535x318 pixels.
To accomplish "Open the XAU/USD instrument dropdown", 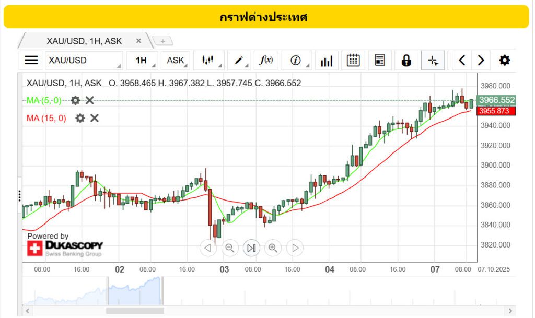I will click(84, 61).
